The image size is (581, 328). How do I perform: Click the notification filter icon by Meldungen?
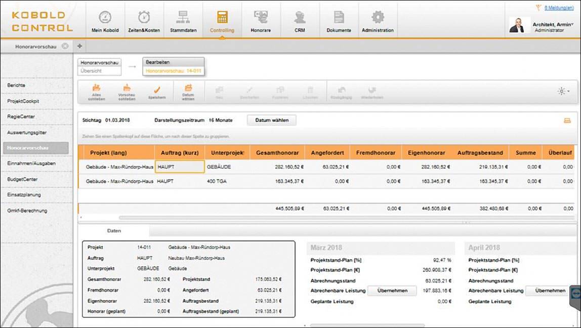[538, 8]
